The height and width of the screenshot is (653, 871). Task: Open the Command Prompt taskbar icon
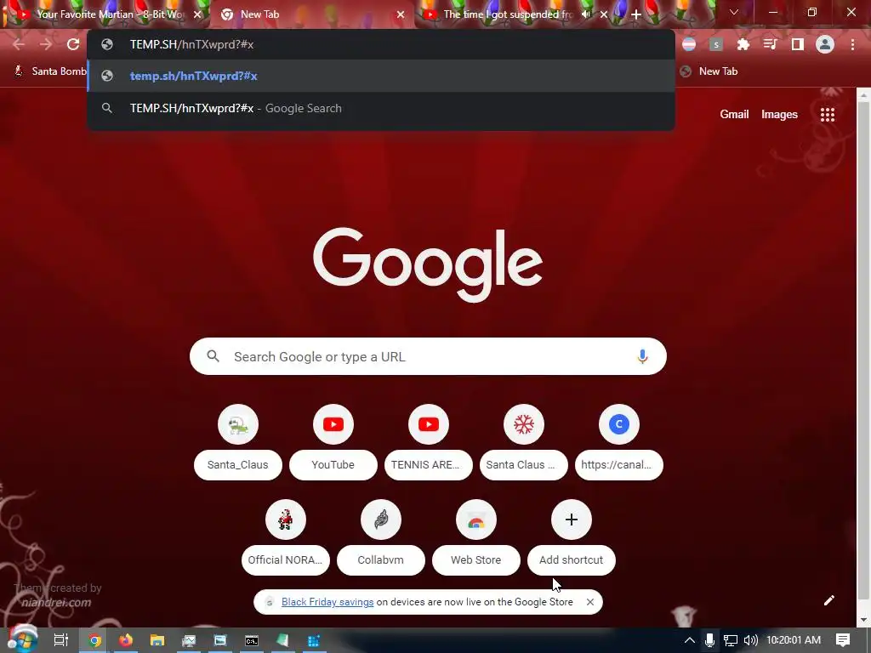click(252, 640)
